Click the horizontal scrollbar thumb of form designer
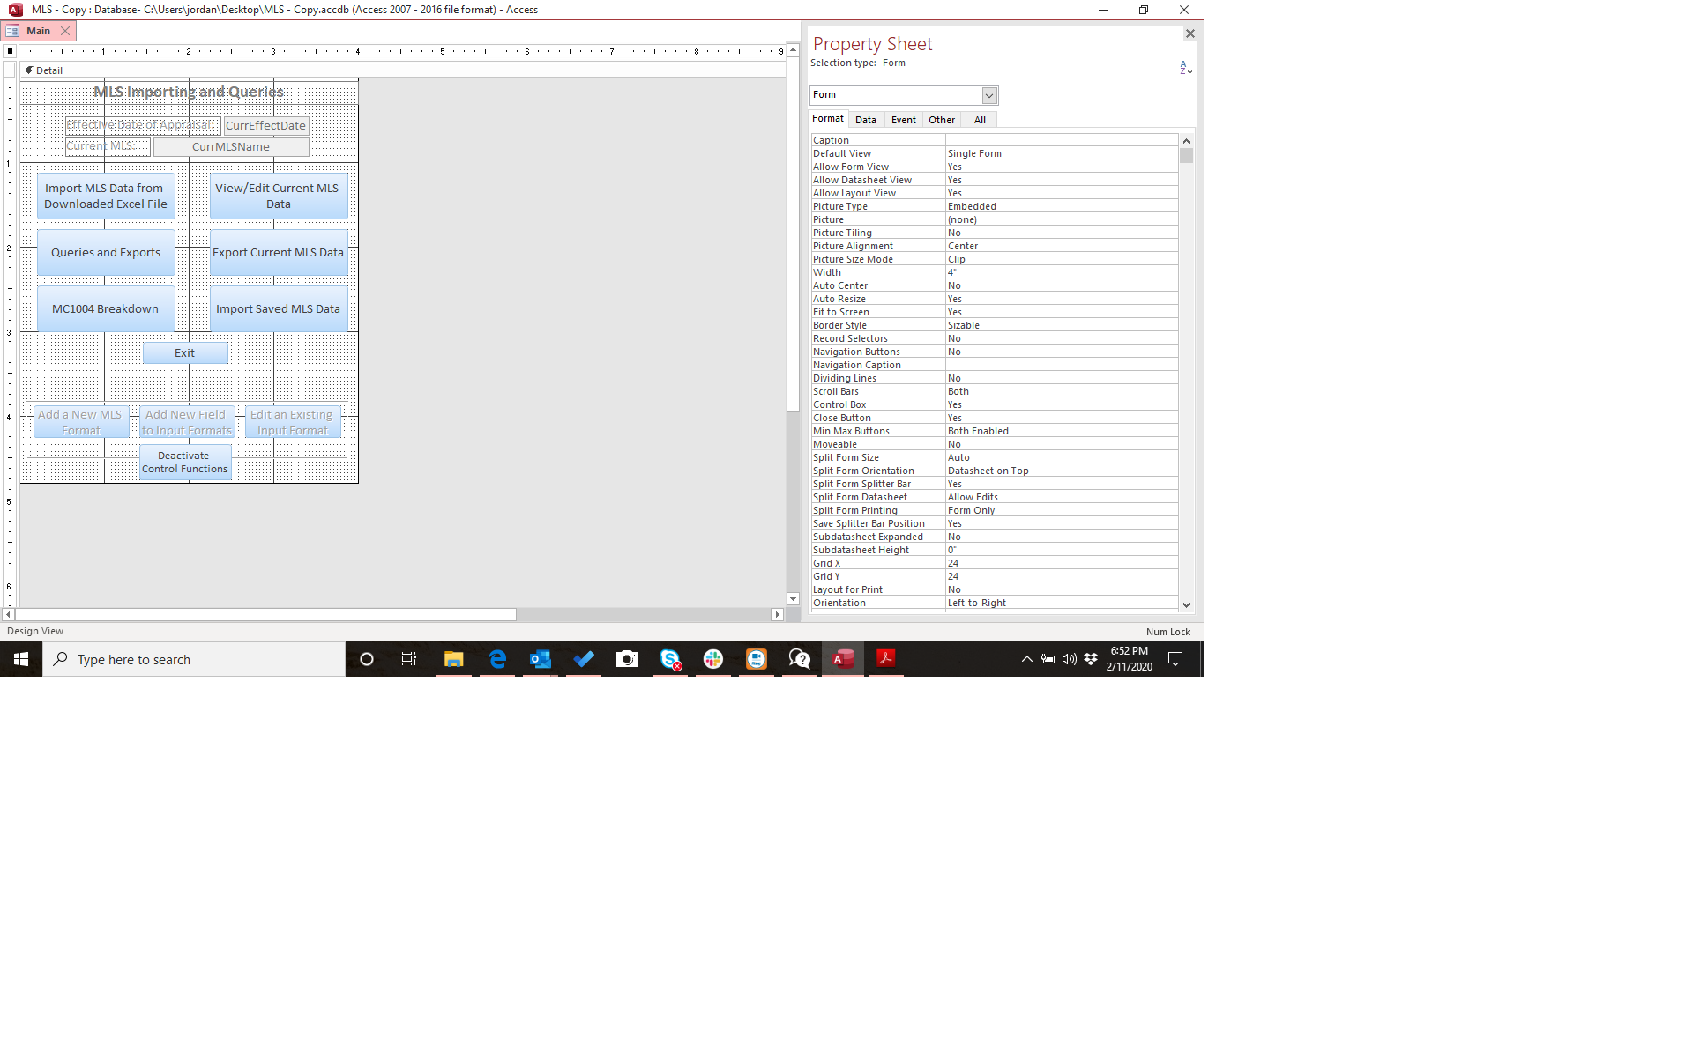 pyautogui.click(x=265, y=614)
